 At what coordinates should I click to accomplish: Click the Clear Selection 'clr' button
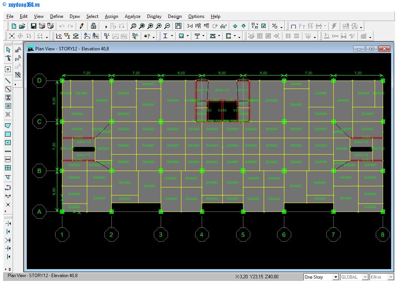[x=18, y=66]
